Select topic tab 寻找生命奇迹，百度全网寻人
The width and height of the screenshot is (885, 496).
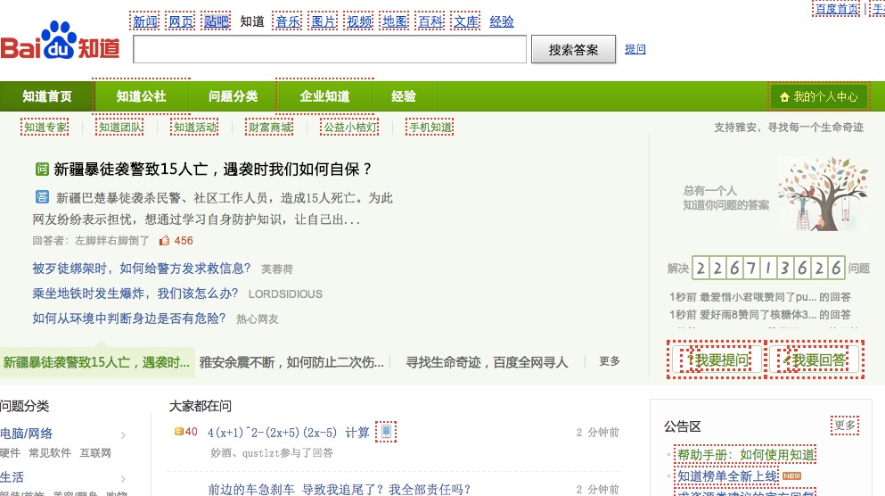[x=487, y=362]
